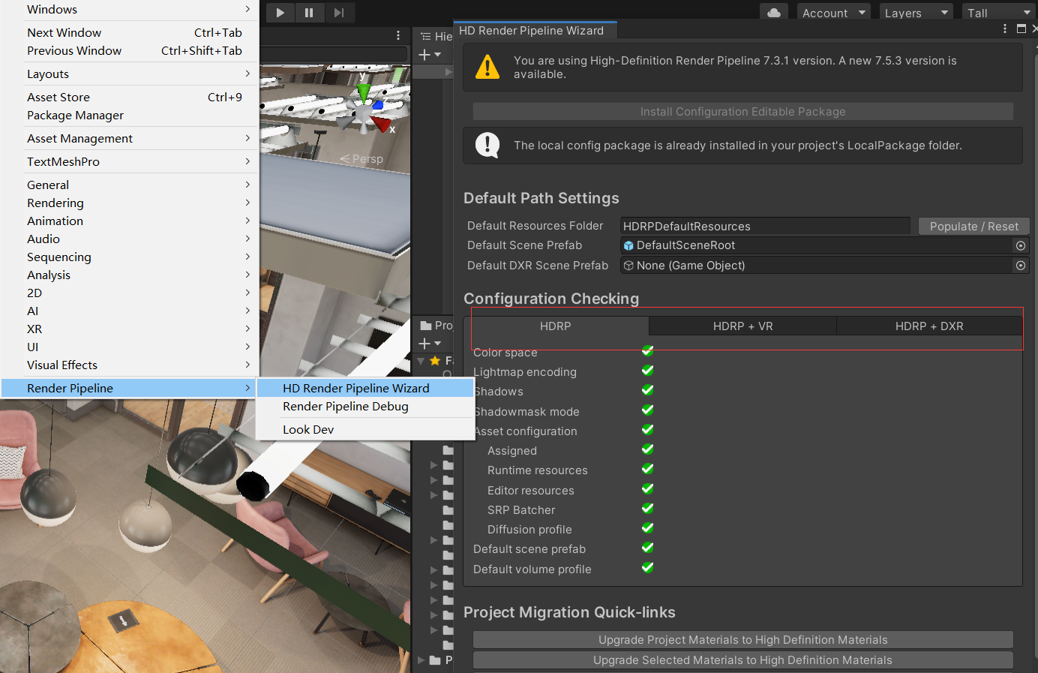Click Install Configuration Editable Package button
1038x673 pixels.
click(x=742, y=112)
